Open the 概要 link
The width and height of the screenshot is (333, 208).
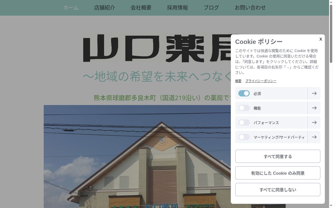[238, 81]
